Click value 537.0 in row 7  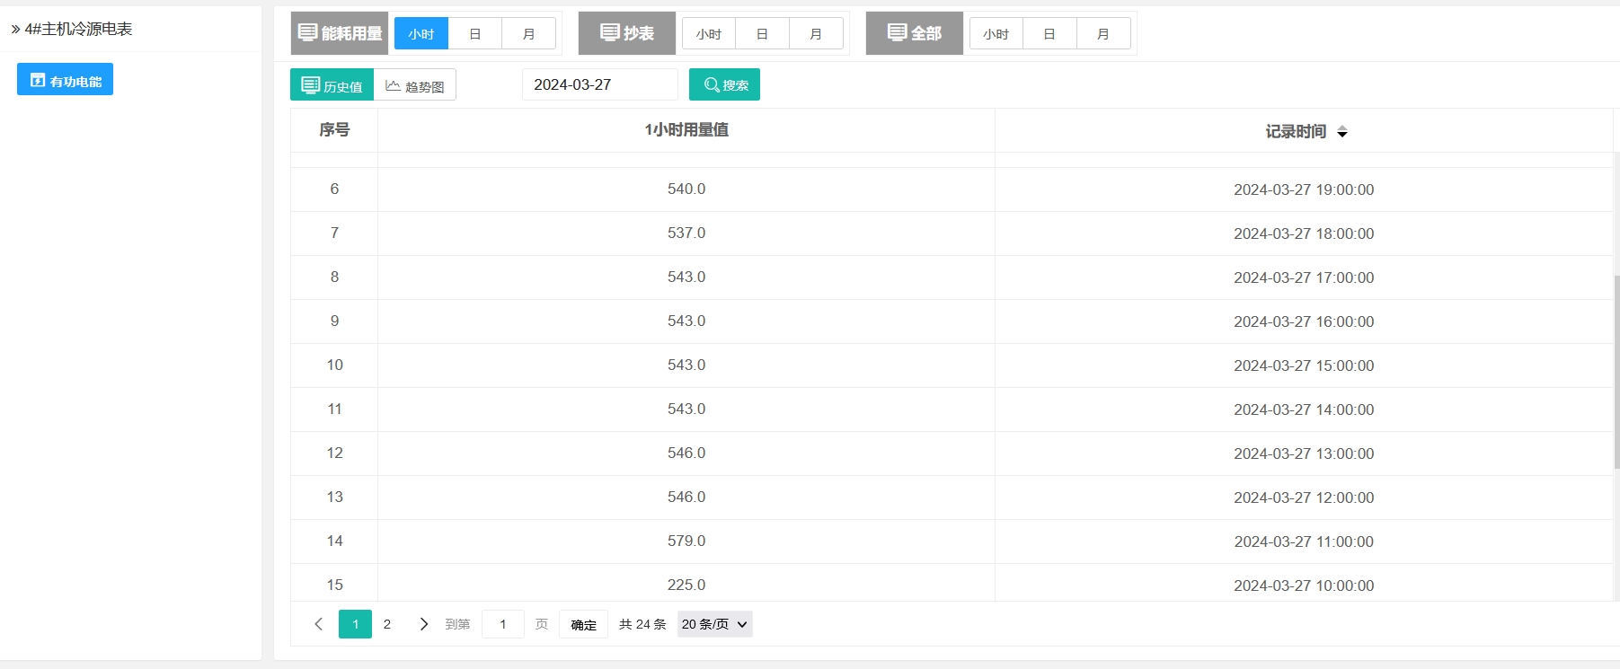point(686,233)
